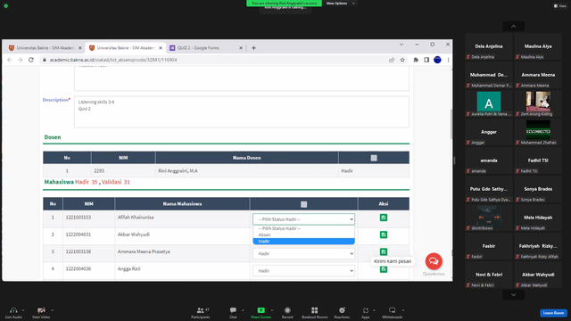Click the green Share Screen icon
This screenshot has height=321, width=571.
pyautogui.click(x=261, y=310)
